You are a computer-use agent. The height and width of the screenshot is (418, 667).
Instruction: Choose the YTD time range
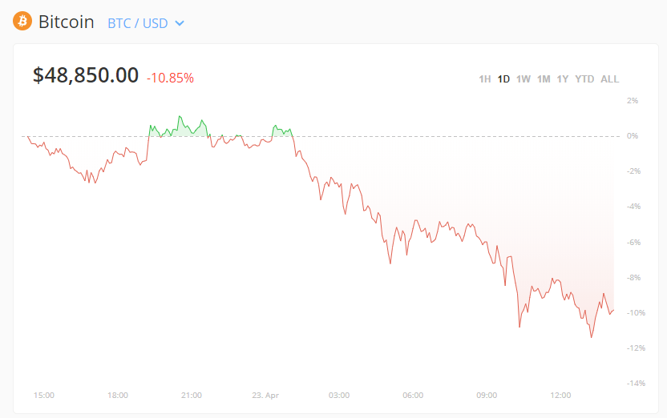click(x=584, y=79)
